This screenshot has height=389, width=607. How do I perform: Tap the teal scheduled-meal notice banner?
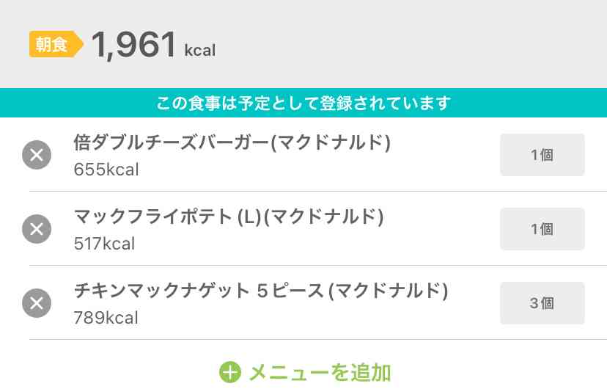pos(303,103)
